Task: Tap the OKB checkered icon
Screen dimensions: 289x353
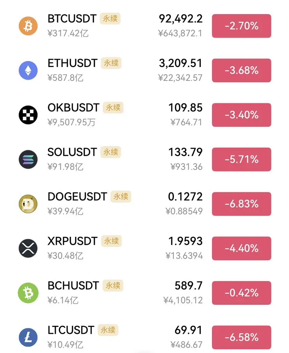Action: (28, 115)
